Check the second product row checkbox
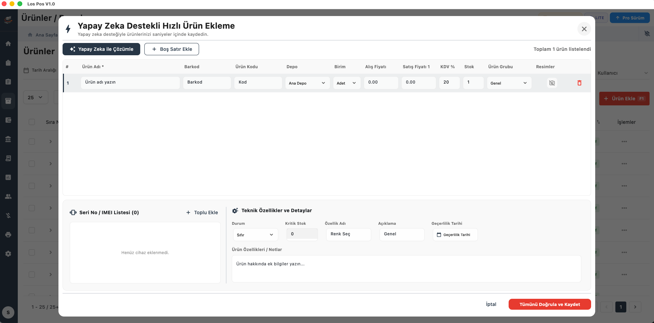The height and width of the screenshot is (323, 654). 32,164
